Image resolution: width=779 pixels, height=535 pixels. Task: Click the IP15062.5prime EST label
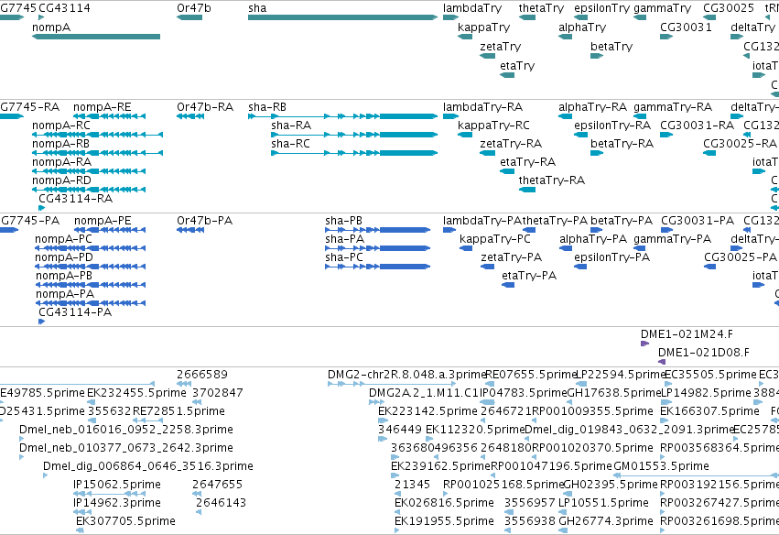tap(117, 485)
